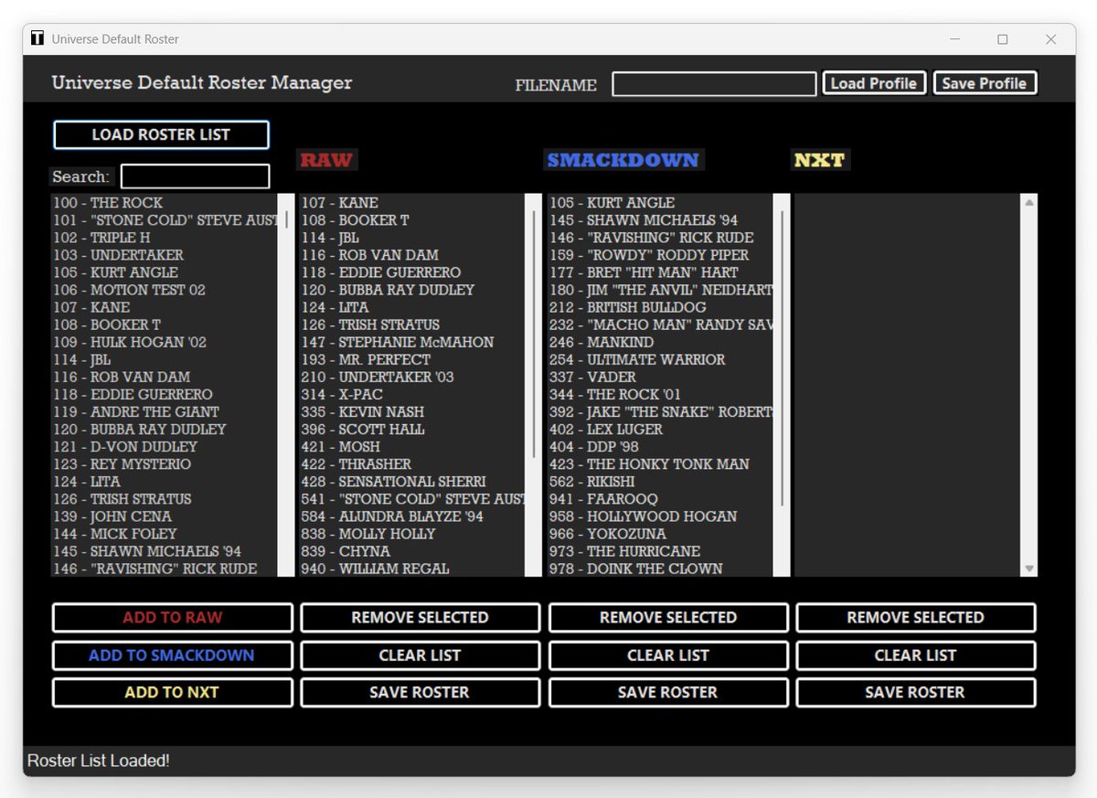Select '147 - STEPHANIE McMAHON' in the RAW list

[412, 342]
